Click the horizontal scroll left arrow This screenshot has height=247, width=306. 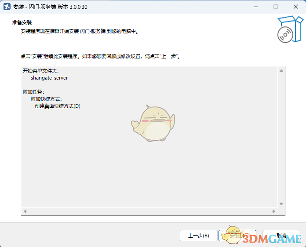pos(25,211)
